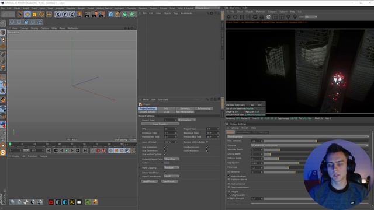Pause rendering in Live Viewer

242,17
